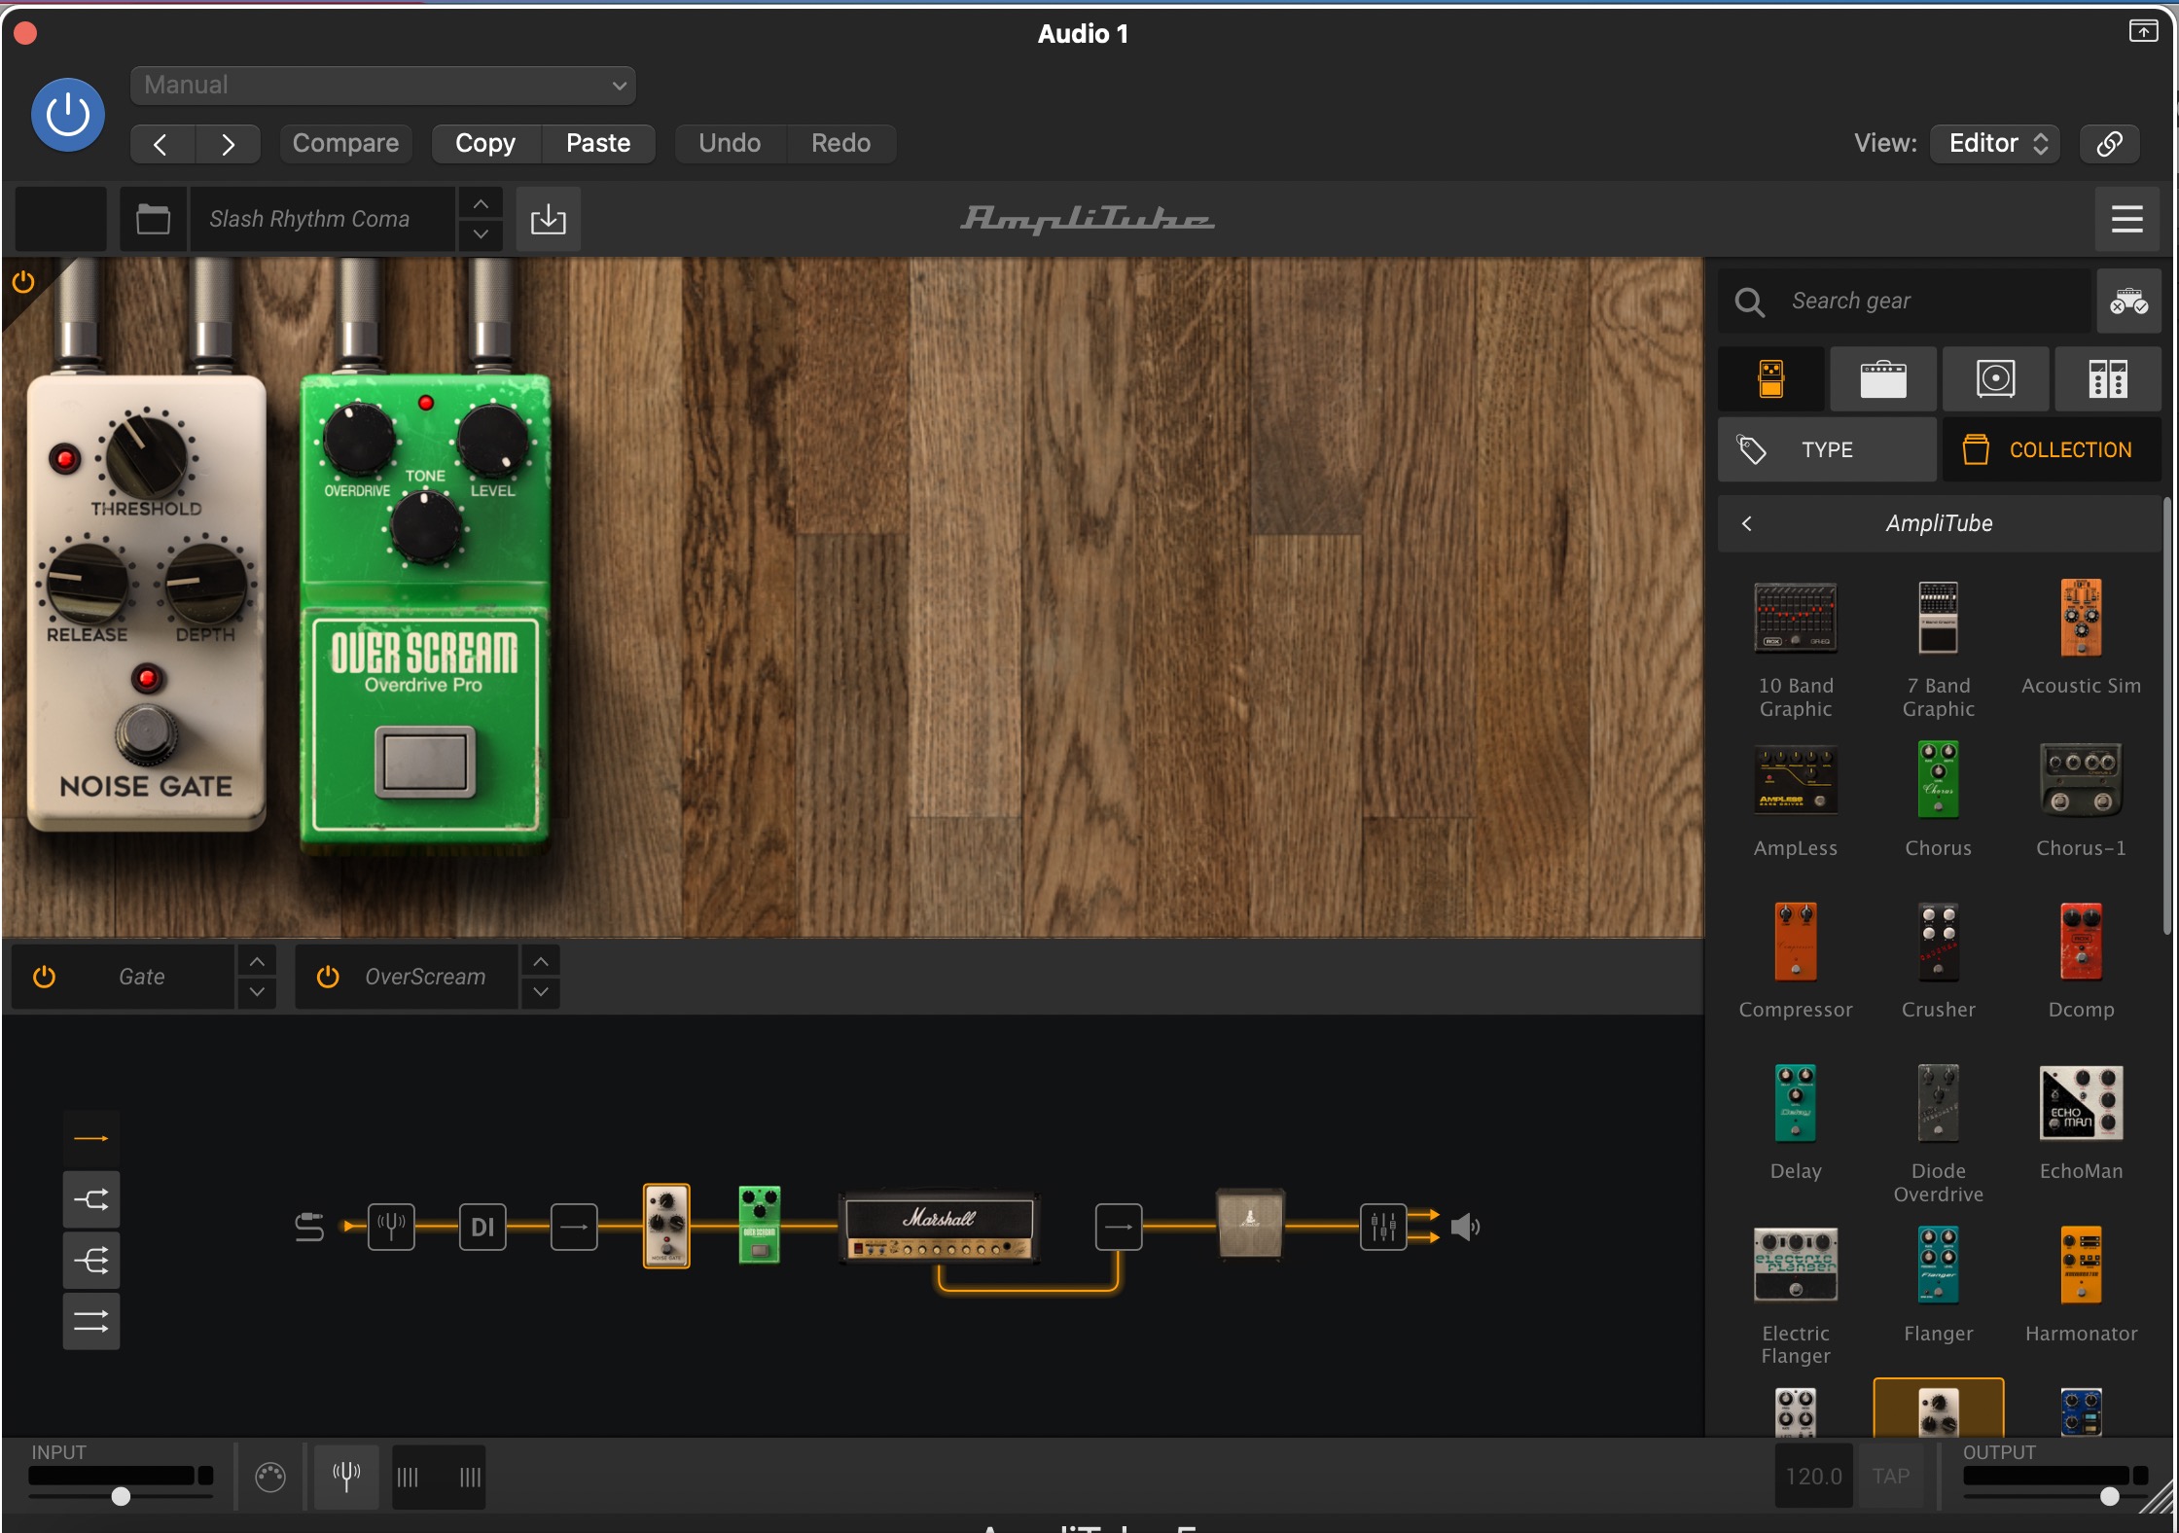This screenshot has width=2179, height=1533.
Task: Select the Dcomp pedal
Action: (x=2081, y=962)
